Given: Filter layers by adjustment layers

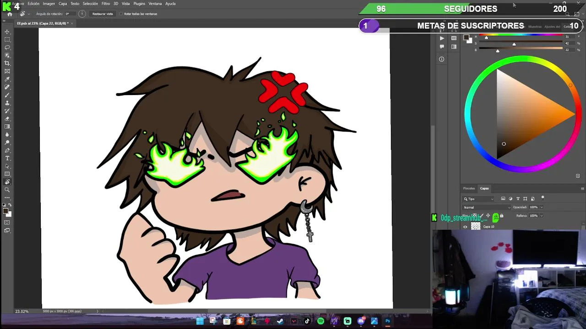Looking at the screenshot, I should coord(510,199).
